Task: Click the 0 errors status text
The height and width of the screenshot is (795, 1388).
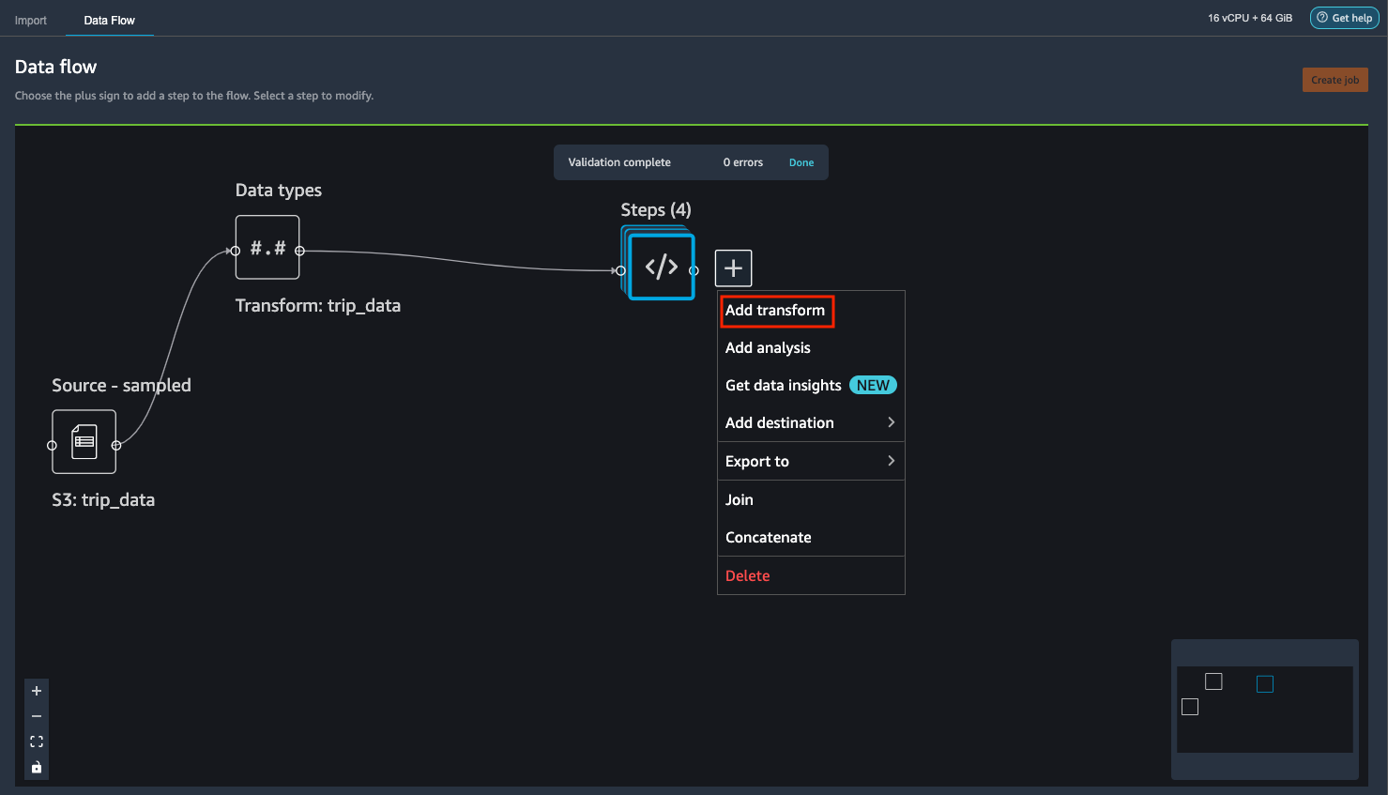Action: coord(743,162)
